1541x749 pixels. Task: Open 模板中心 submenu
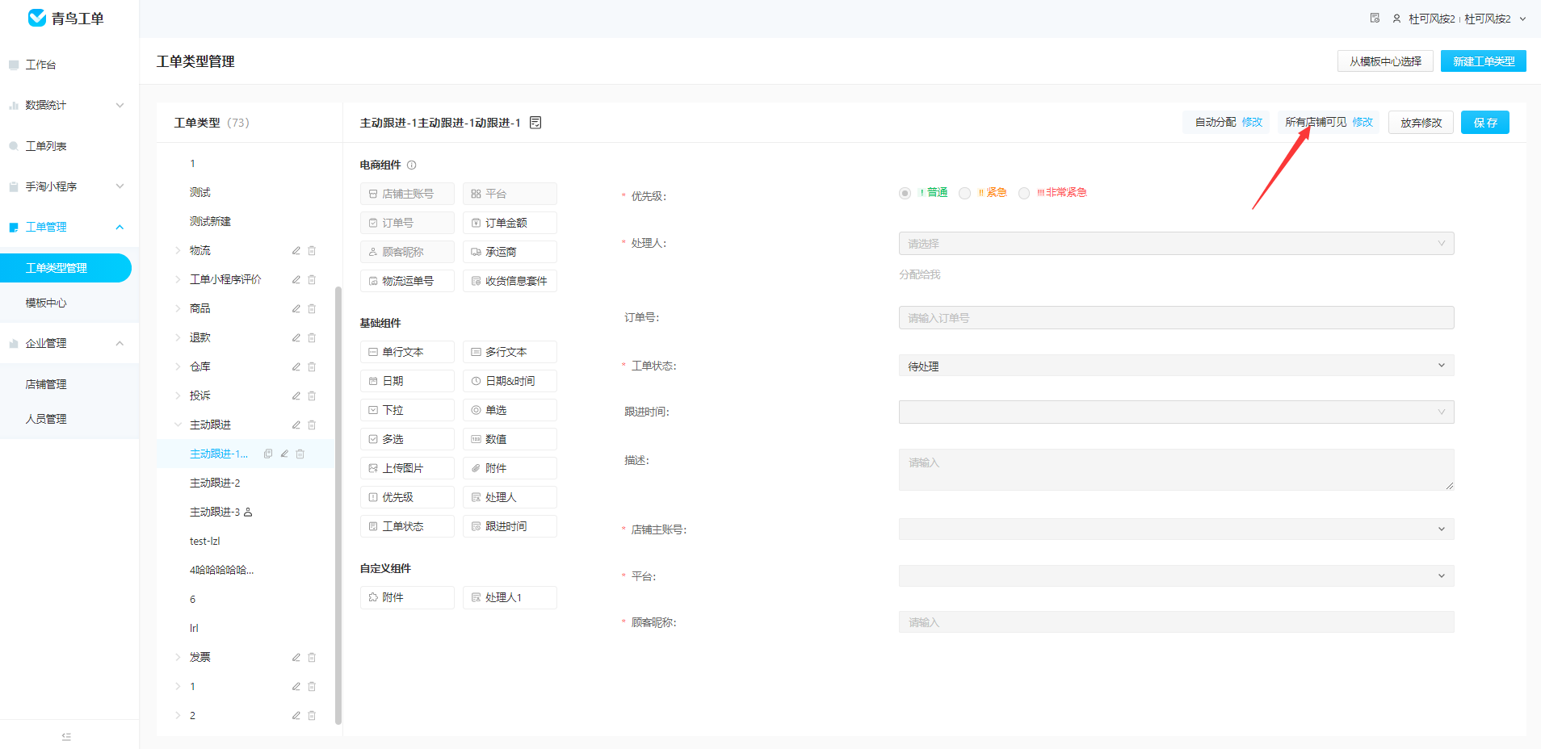(46, 303)
